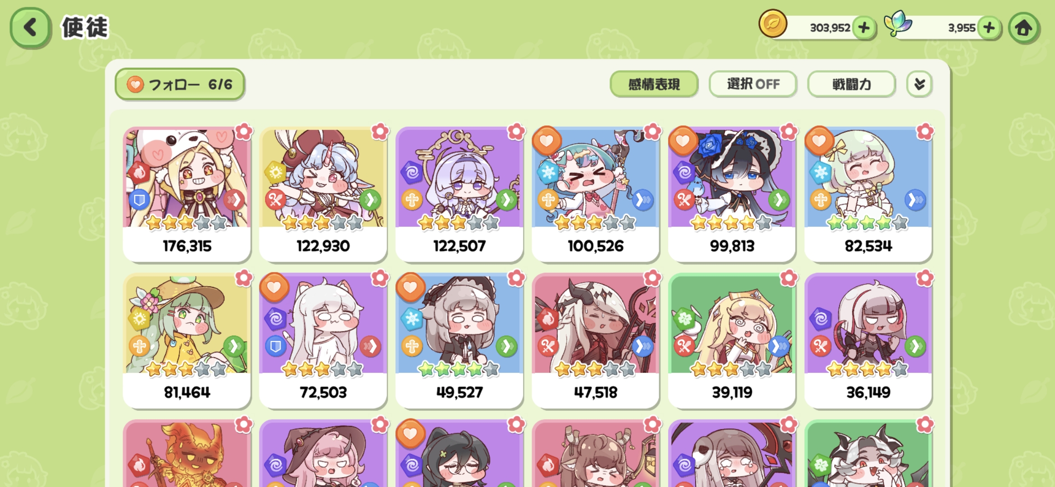Select character card with 122,930 power
Screen dimensions: 1055x487
[323, 194]
